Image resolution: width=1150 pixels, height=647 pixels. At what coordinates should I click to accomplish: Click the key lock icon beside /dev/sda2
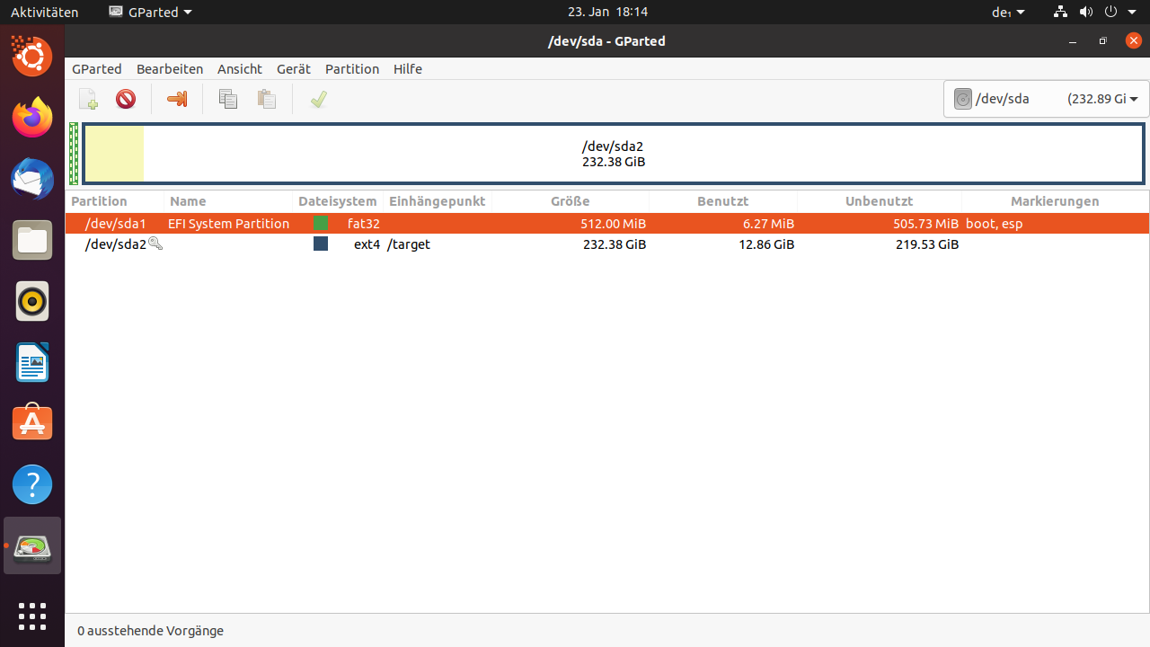point(155,244)
